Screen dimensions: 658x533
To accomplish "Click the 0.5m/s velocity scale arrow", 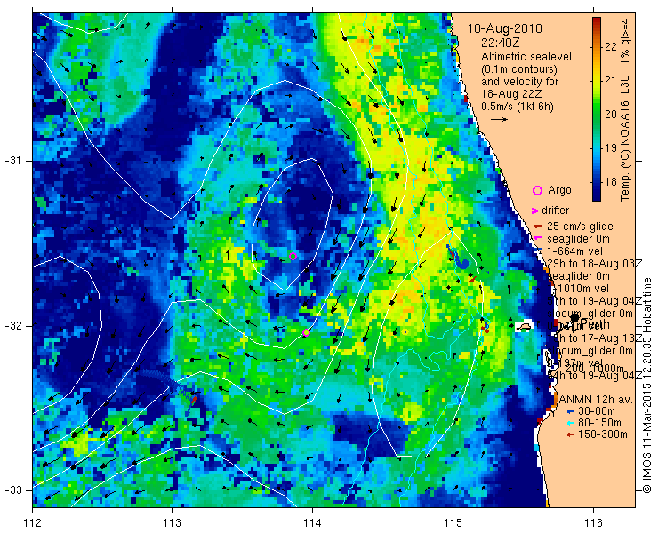I will (x=500, y=120).
